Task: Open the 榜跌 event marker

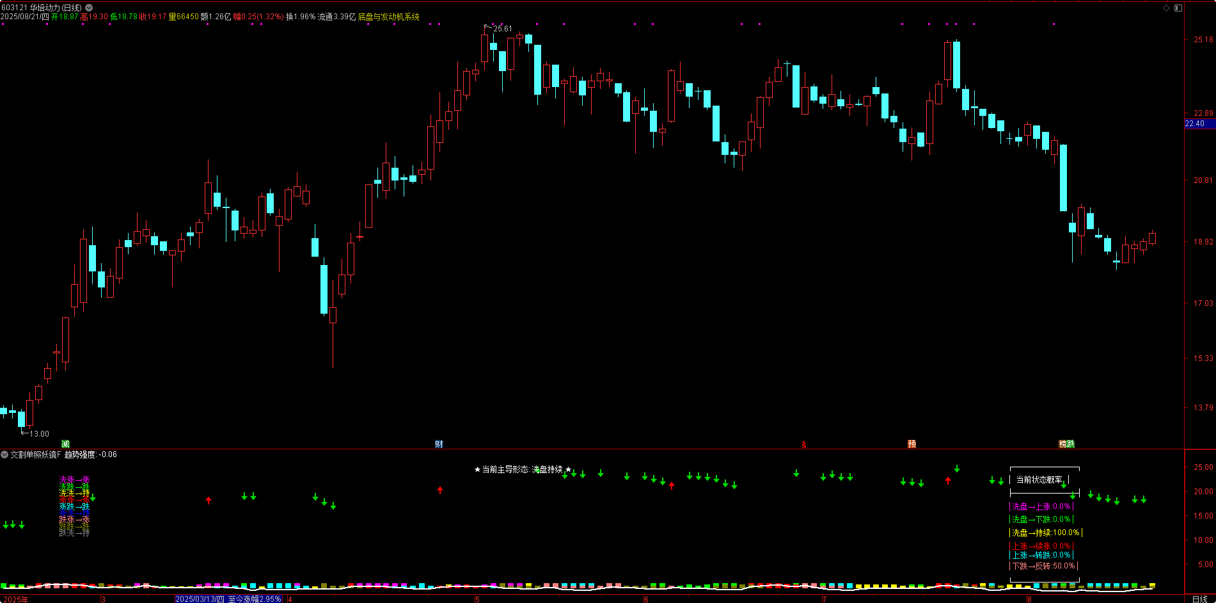Action: point(1066,444)
